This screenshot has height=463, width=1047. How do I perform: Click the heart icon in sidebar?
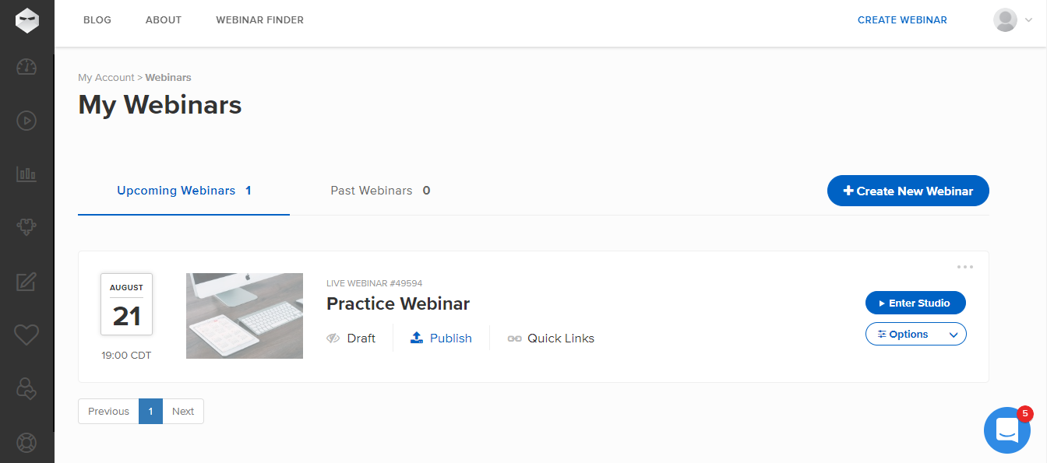[26, 335]
